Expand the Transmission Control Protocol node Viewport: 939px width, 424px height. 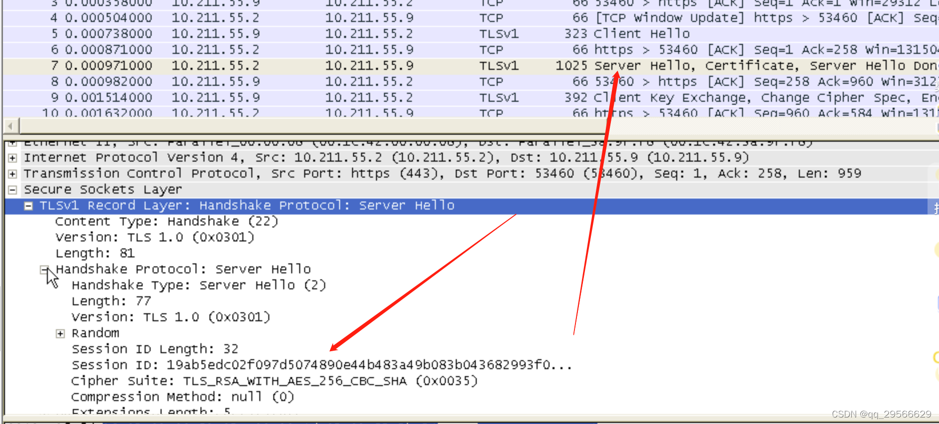click(12, 174)
